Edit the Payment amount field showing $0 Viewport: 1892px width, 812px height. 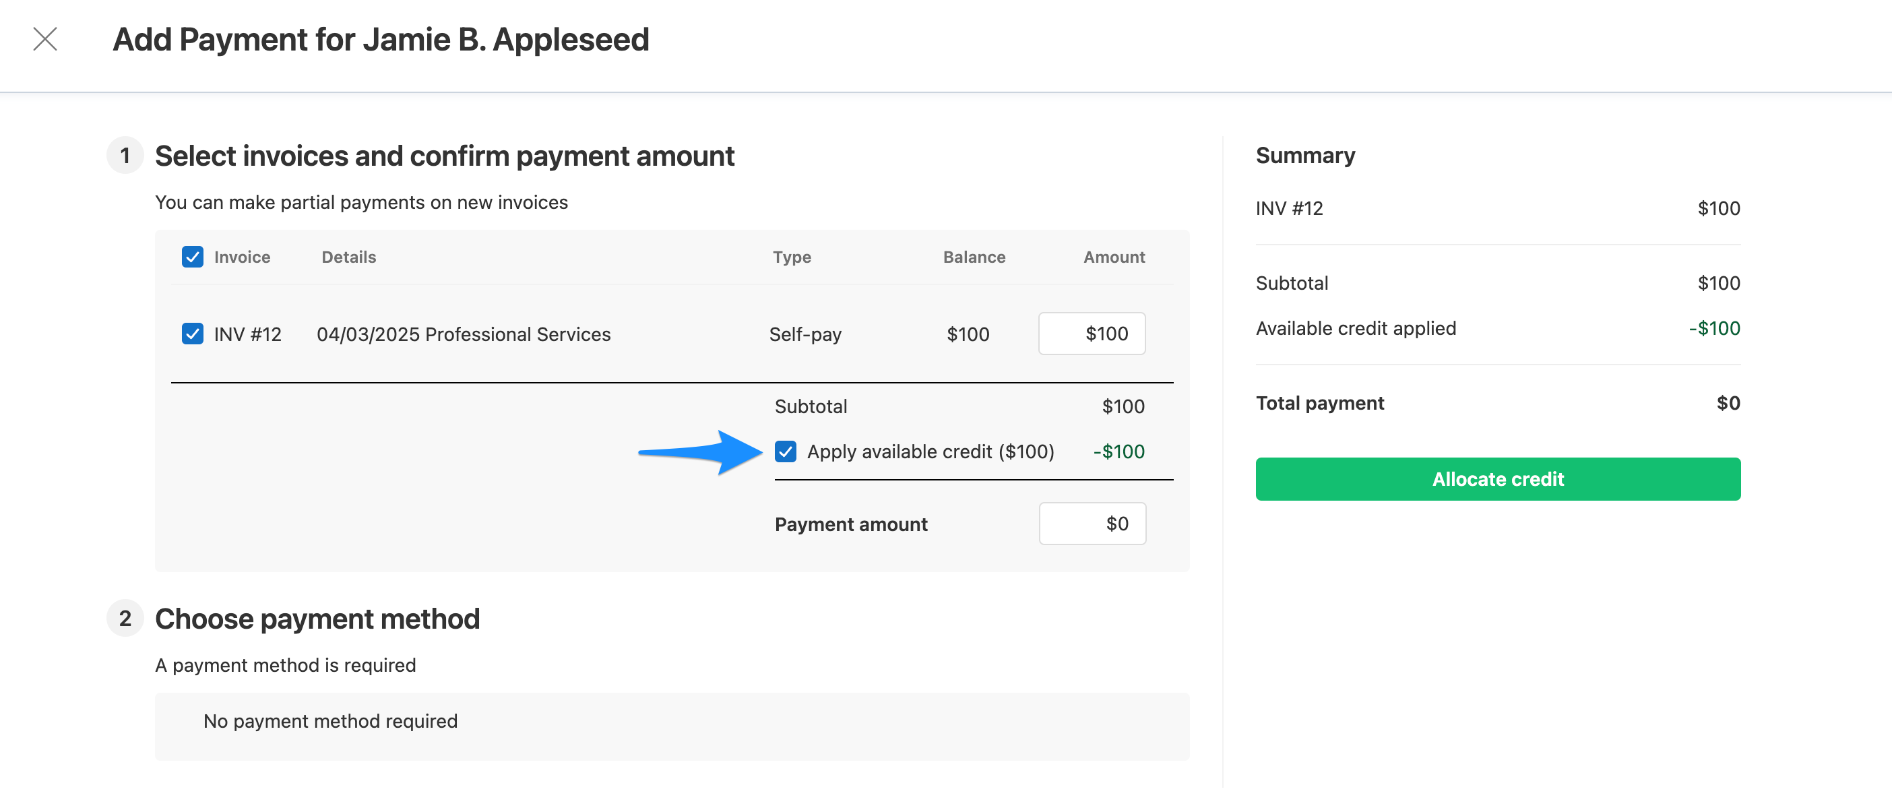[x=1092, y=523]
